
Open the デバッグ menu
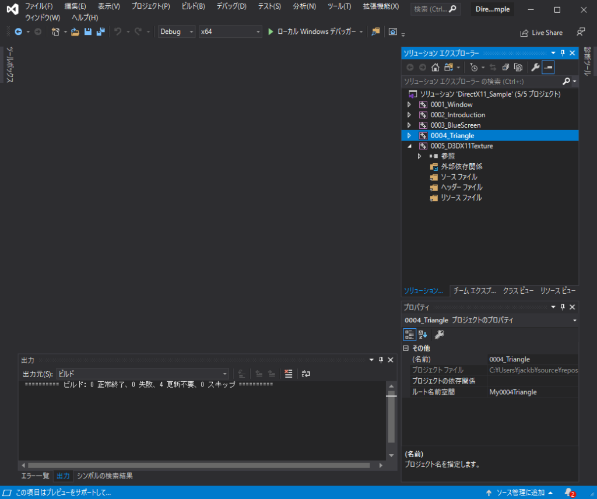click(232, 6)
